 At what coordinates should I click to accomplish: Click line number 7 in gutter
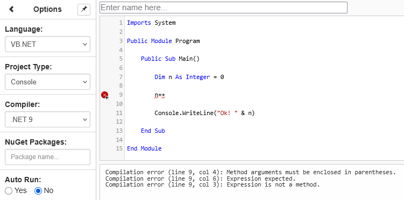(121, 77)
